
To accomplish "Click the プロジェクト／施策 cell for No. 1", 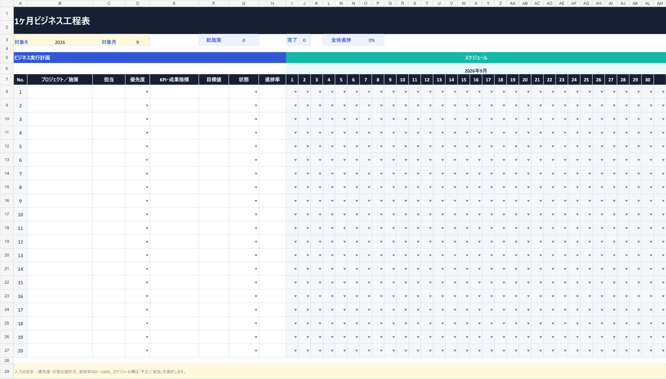I will click(x=60, y=92).
